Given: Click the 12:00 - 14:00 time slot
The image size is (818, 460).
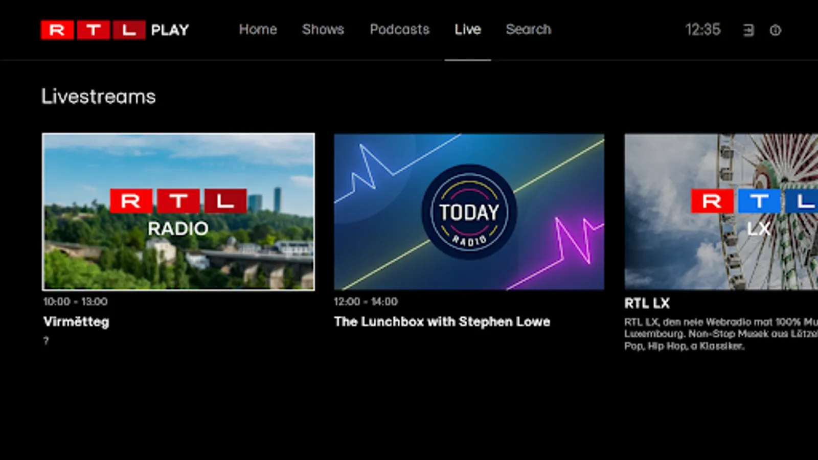Looking at the screenshot, I should click(366, 302).
